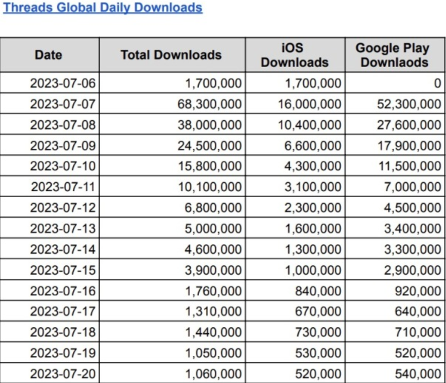Click the 38,000,000 total downloads cell
This screenshot has height=383, width=446.
[172, 124]
